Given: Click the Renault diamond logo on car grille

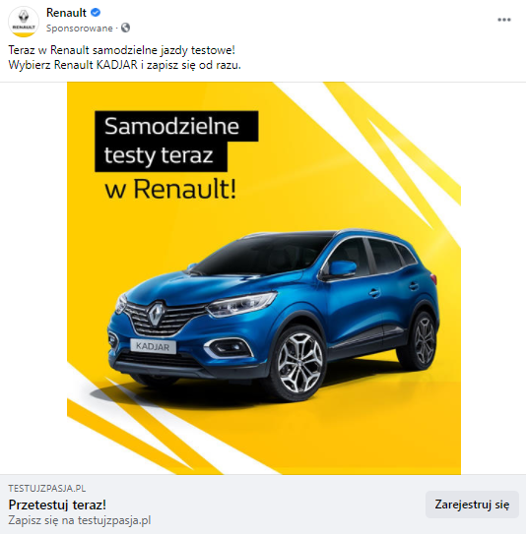Looking at the screenshot, I should pyautogui.click(x=157, y=314).
